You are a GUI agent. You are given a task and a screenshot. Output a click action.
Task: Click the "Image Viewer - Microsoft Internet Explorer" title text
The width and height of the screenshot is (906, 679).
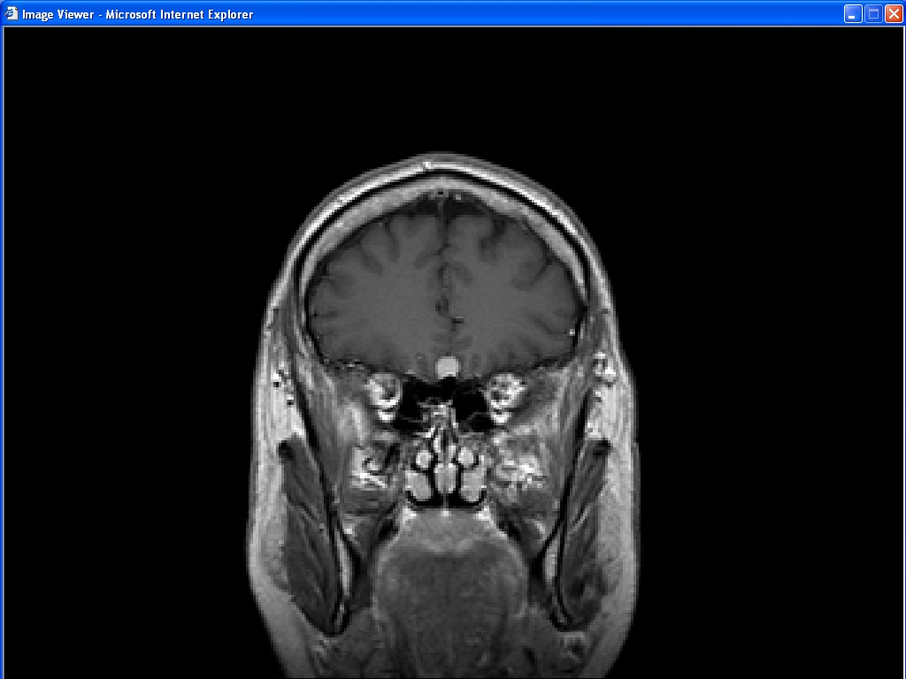(x=137, y=14)
